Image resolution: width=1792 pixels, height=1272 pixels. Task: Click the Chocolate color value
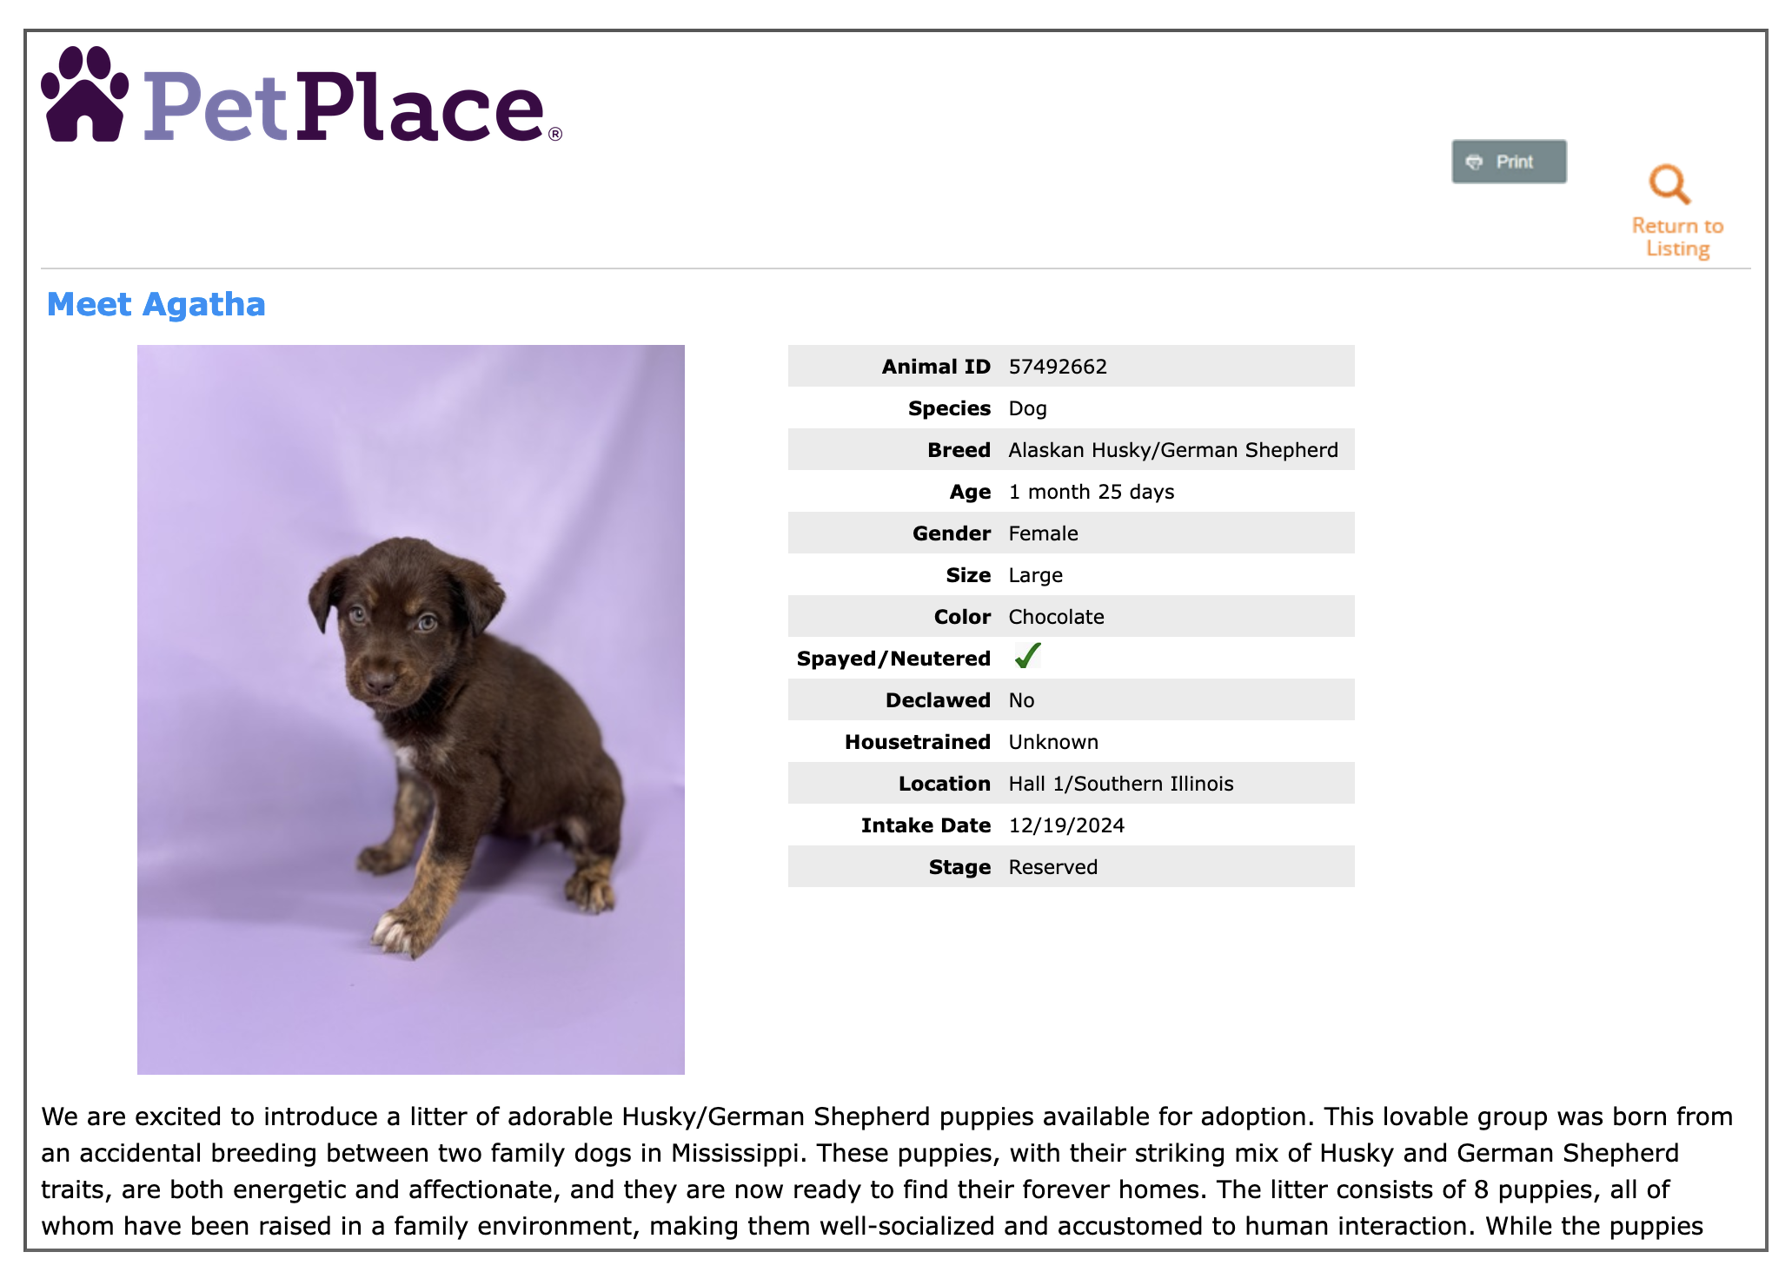[1056, 617]
